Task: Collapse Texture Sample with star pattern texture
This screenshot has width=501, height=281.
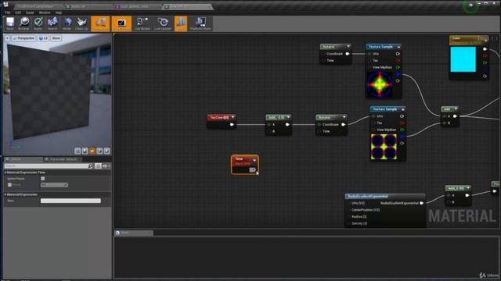Action: (398, 47)
